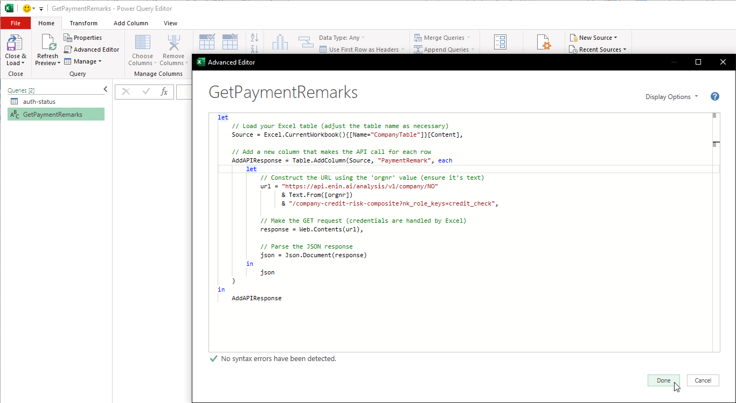This screenshot has height=403, width=736.
Task: Click the Excel icon in Power Query title bar
Action: [x=9, y=9]
